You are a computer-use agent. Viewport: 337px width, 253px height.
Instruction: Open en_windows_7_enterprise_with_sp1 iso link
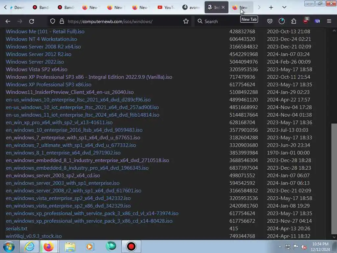[x=73, y=137]
